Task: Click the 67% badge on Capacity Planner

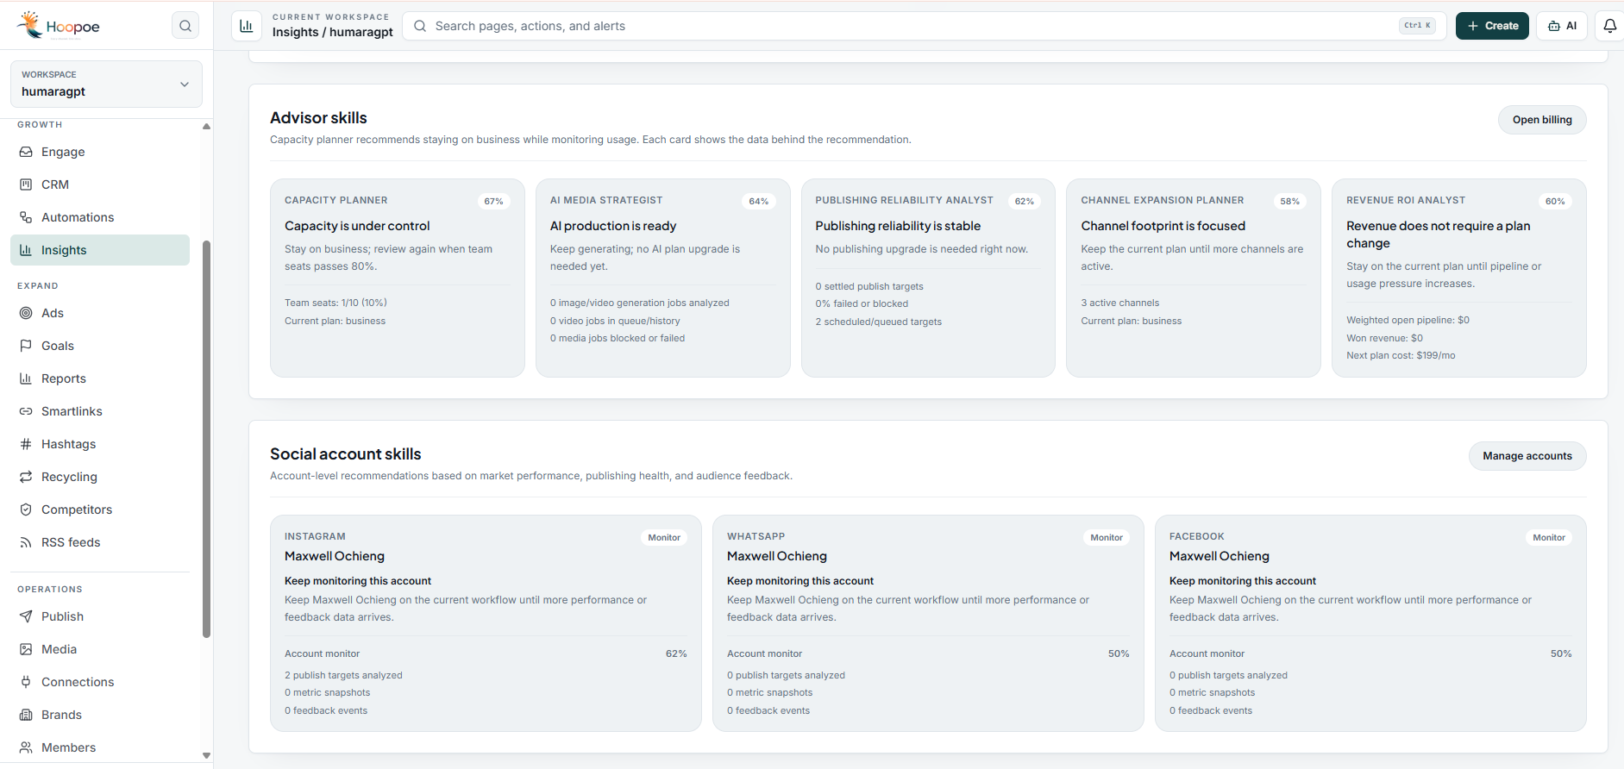Action: tap(493, 201)
